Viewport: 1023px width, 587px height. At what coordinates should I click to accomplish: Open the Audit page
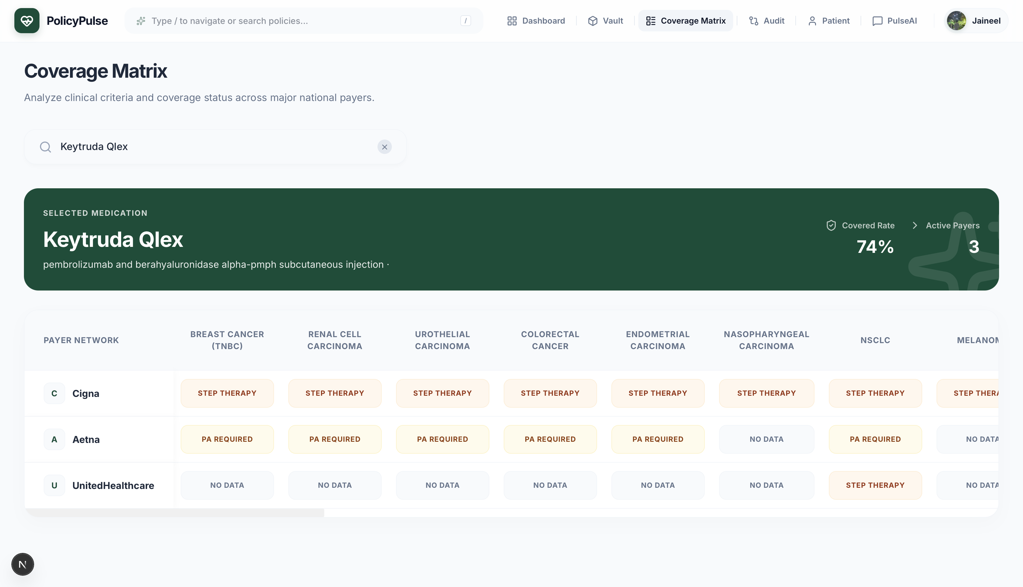(x=766, y=21)
